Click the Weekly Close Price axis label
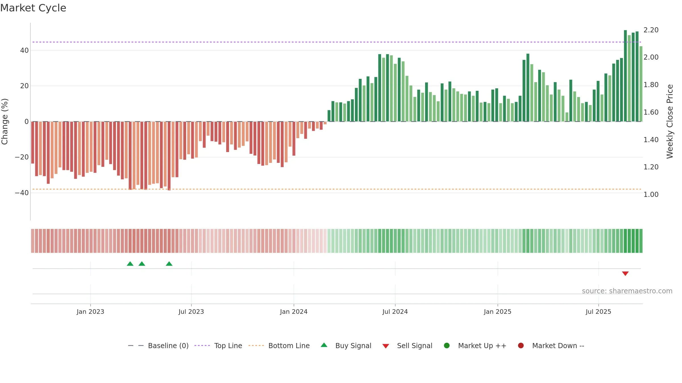Image resolution: width=682 pixels, height=383 pixels. click(x=670, y=121)
